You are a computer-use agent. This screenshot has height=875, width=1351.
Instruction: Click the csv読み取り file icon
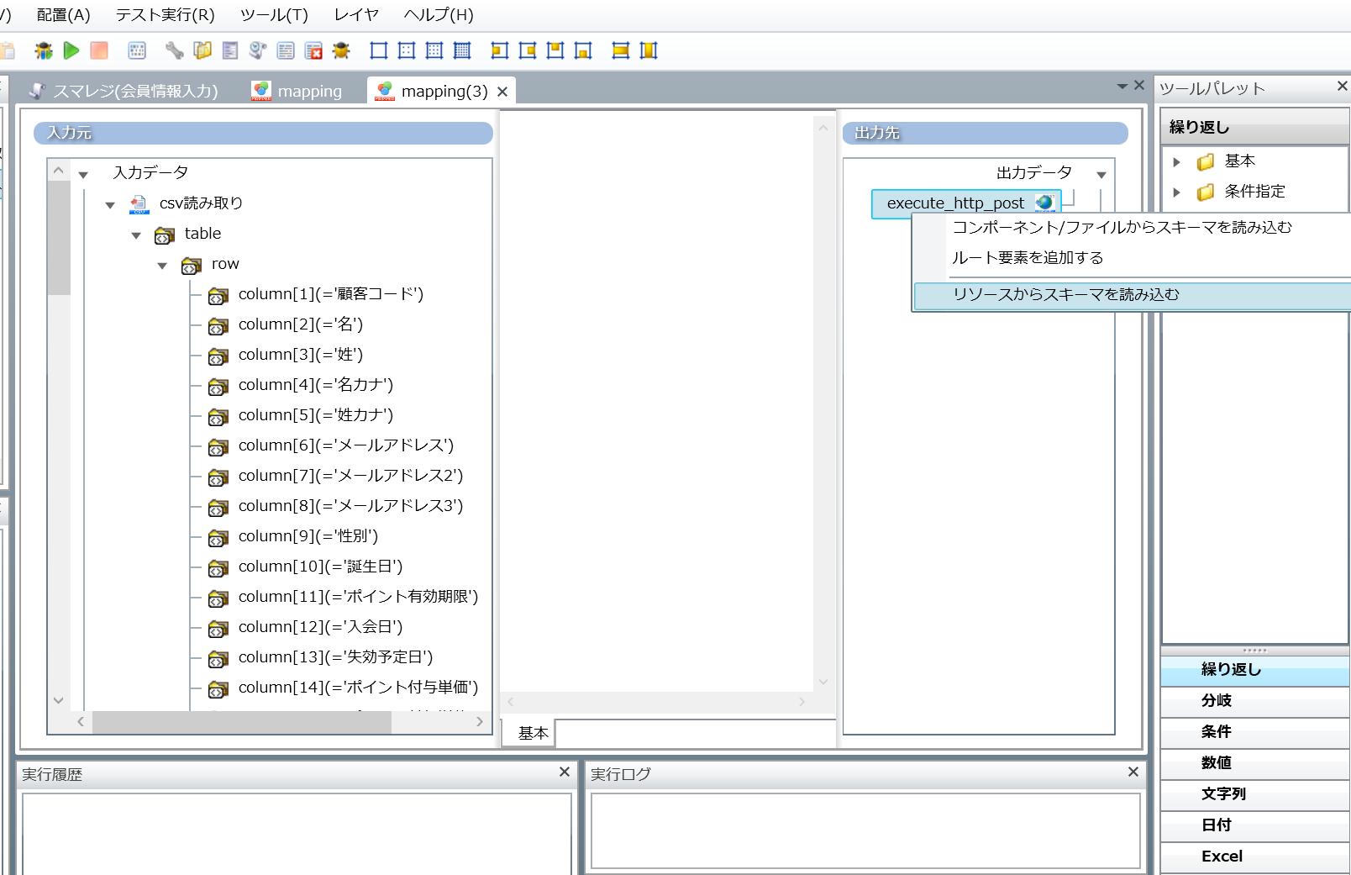tap(139, 204)
